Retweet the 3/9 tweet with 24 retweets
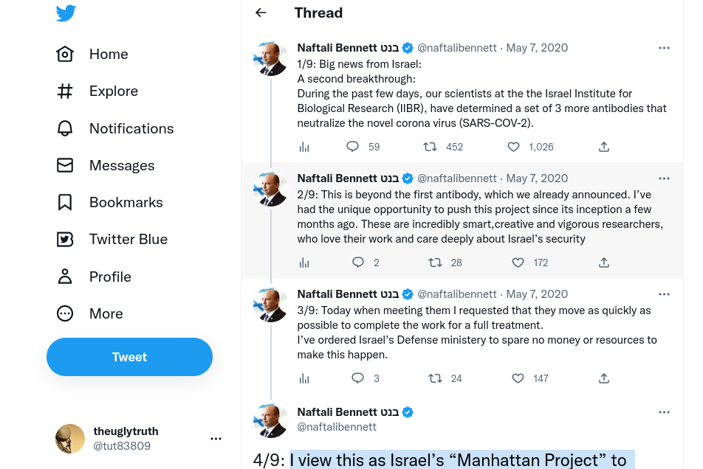Viewport: 703px width, 469px height. (436, 378)
